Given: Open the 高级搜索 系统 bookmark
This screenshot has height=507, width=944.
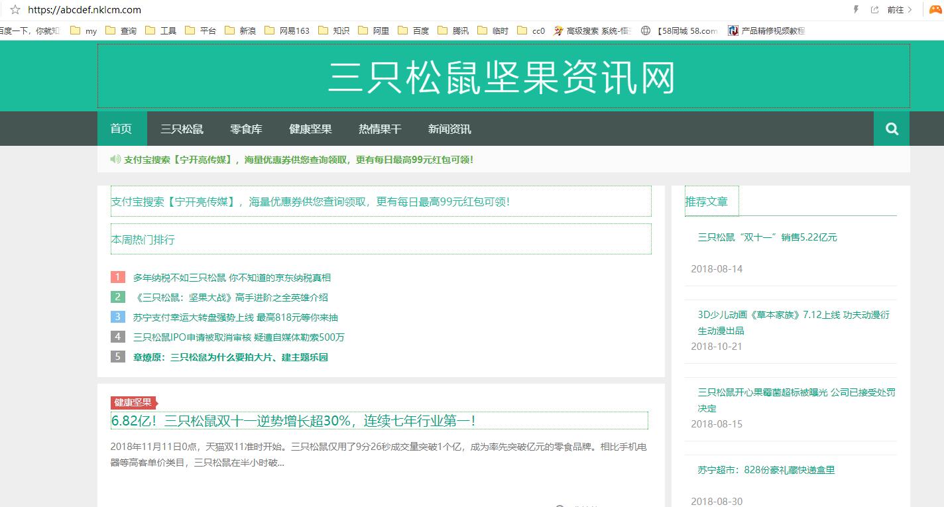Looking at the screenshot, I should pyautogui.click(x=593, y=30).
